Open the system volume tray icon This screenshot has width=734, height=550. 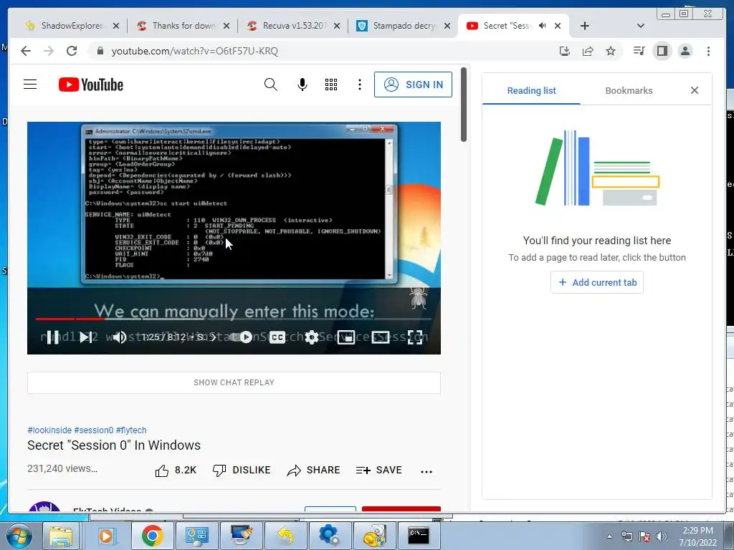click(x=662, y=536)
